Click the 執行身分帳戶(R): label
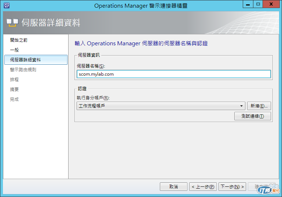Viewport: 282px width, 197px height. click(x=93, y=98)
